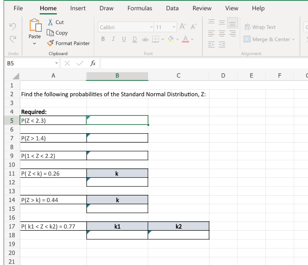Apply red font color
Screen dimensions: 308x265
[x=185, y=39]
